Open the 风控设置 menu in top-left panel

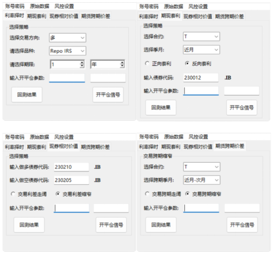[x=64, y=6]
